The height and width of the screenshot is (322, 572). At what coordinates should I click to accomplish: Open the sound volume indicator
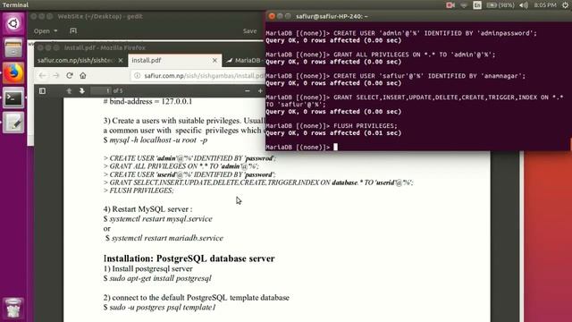click(524, 5)
